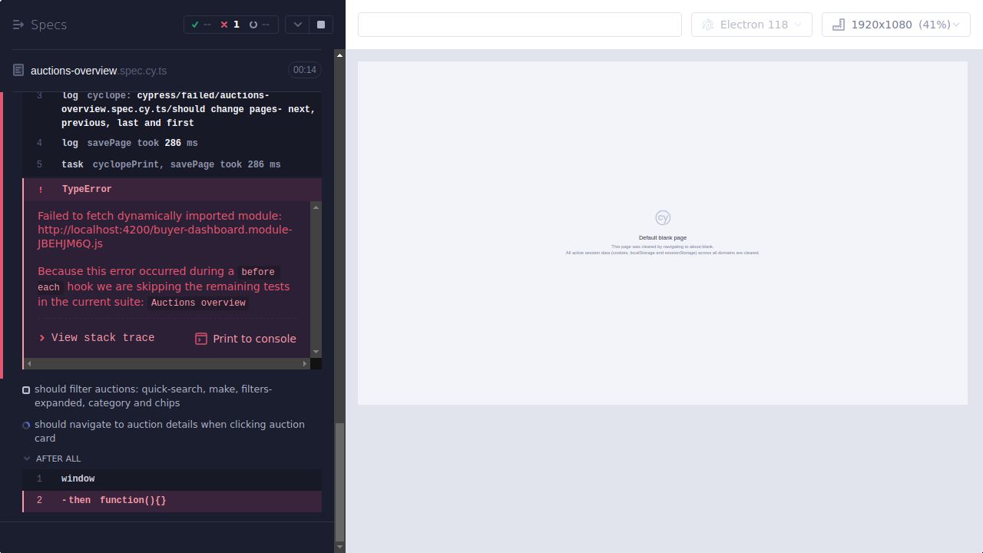Open the 1920x1080 viewport dropdown
This screenshot has height=553, width=983.
click(895, 24)
